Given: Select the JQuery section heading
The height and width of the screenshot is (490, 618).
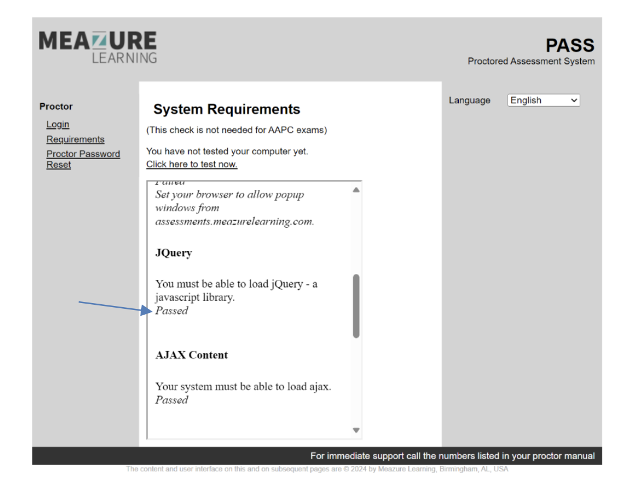Looking at the screenshot, I should (174, 253).
